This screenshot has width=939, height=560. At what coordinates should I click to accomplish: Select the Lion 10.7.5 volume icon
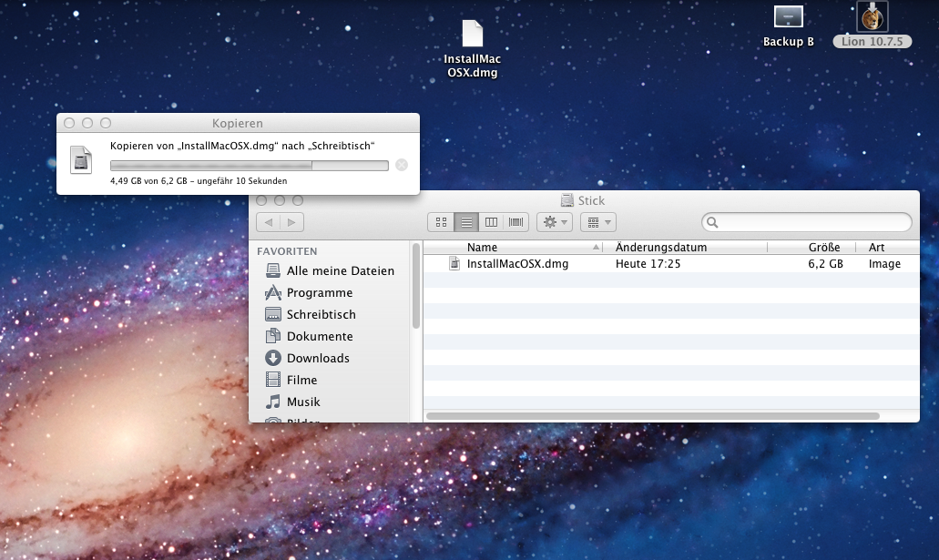coord(872,17)
